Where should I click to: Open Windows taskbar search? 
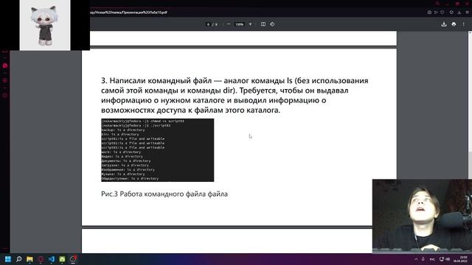18,259
